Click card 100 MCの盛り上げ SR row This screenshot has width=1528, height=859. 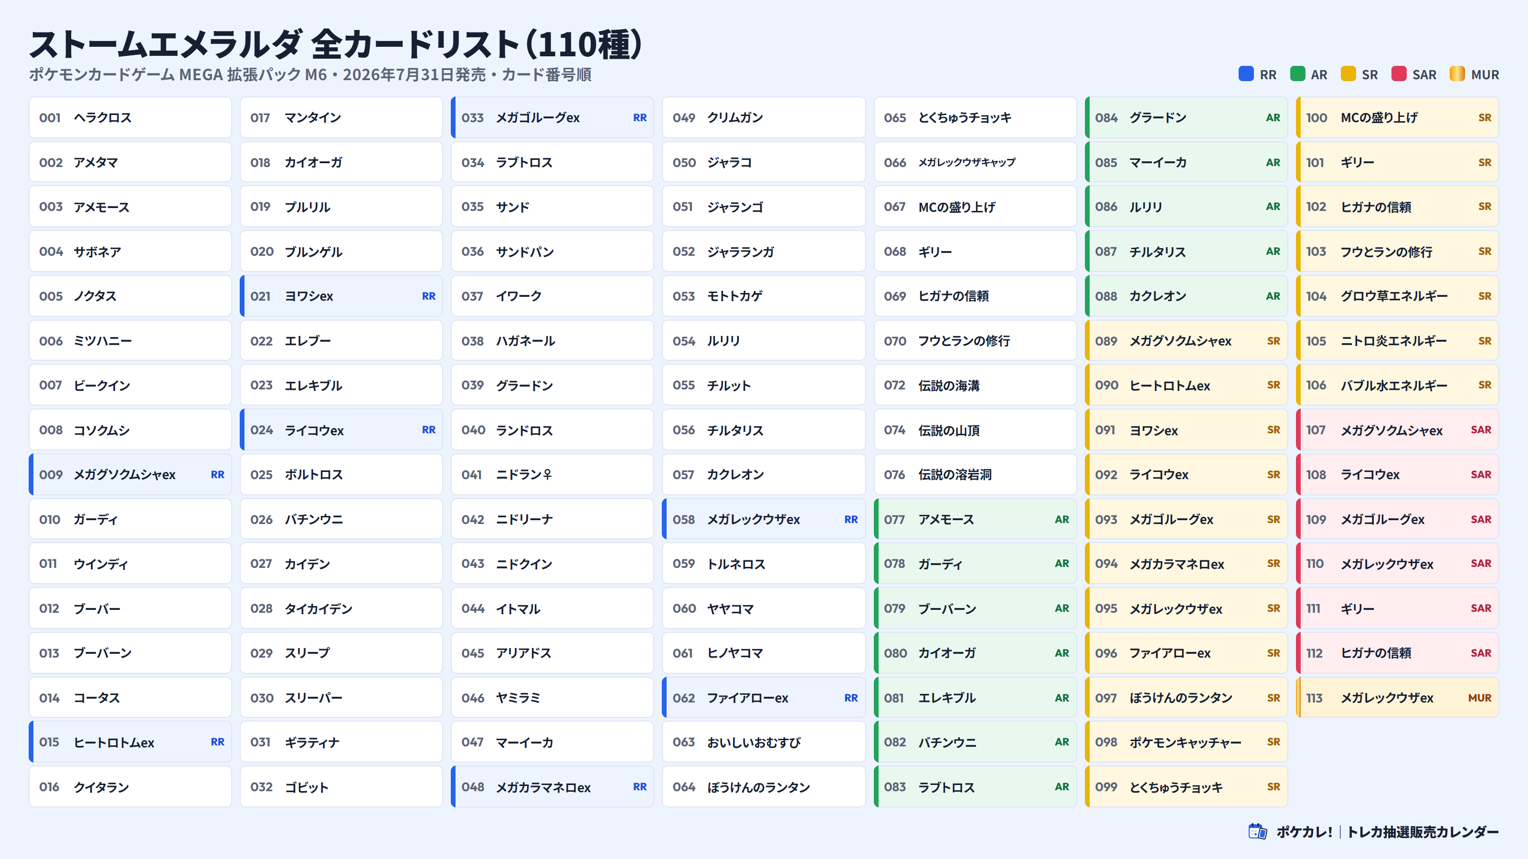1398,117
